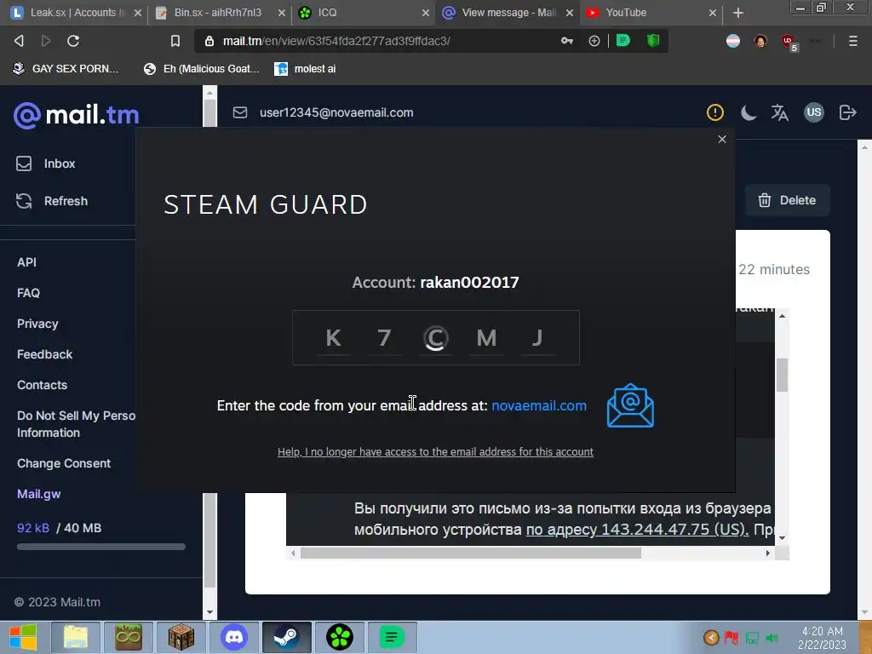Viewport: 872px width, 654px height.
Task: Click the key password icon in address bar
Action: coord(566,41)
